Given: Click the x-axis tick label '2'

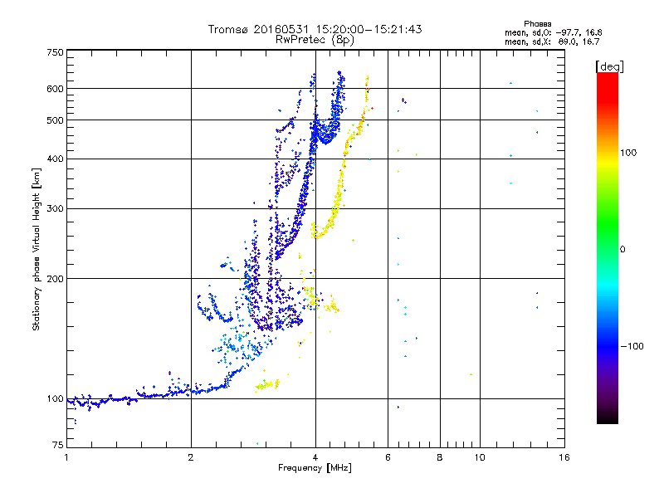Looking at the screenshot, I should coord(191,457).
